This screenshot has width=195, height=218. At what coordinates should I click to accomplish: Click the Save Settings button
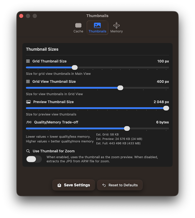pos(74,185)
